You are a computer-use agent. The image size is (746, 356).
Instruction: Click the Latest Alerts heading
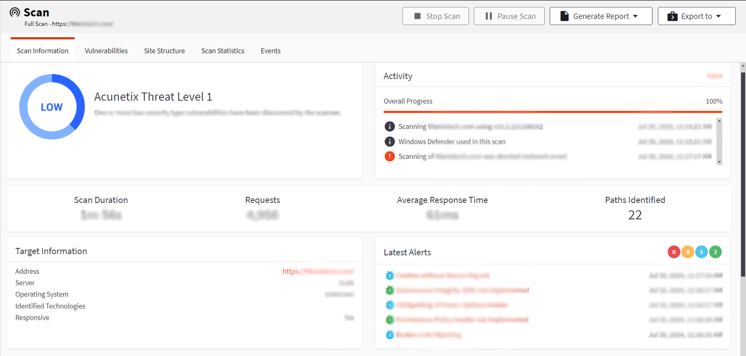[407, 252]
